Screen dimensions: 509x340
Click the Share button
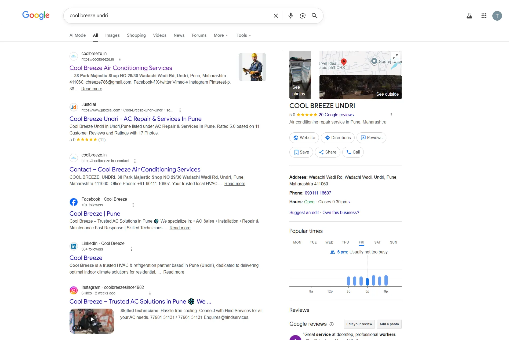click(x=328, y=152)
